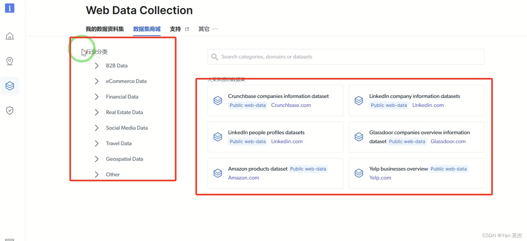Open Amazon products dataset title
Screen dimensions: 527x241
[258, 169]
